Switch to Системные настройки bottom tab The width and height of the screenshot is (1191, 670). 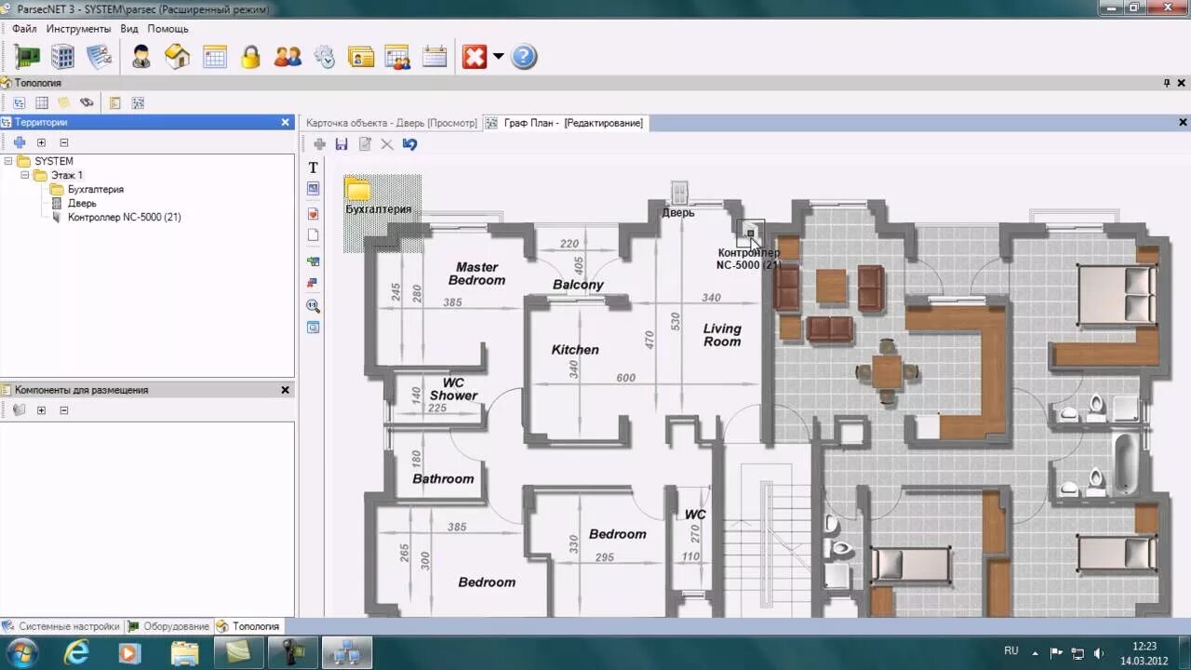pos(61,626)
